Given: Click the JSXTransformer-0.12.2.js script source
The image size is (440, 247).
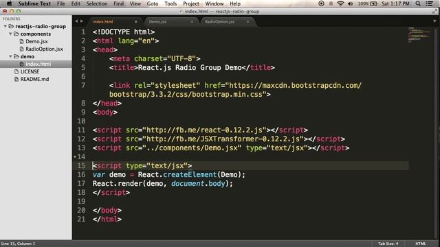Looking at the screenshot, I should click(223, 139).
